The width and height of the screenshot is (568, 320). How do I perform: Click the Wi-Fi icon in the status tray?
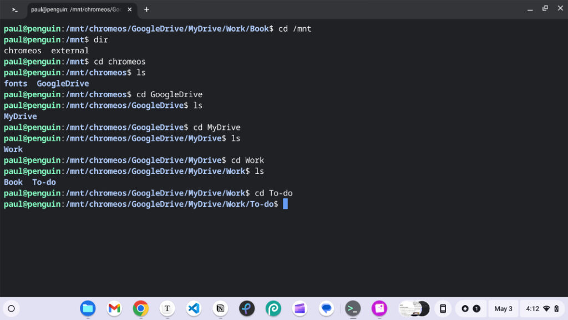[x=547, y=308]
